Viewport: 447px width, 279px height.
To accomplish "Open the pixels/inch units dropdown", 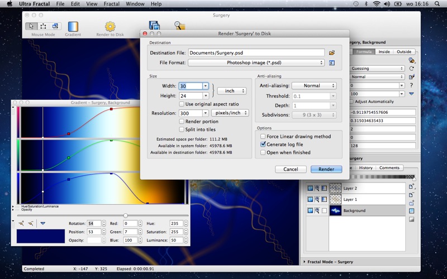I will point(230,113).
